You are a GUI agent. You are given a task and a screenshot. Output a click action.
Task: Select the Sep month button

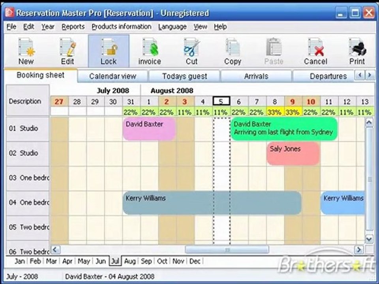pyautogui.click(x=146, y=261)
